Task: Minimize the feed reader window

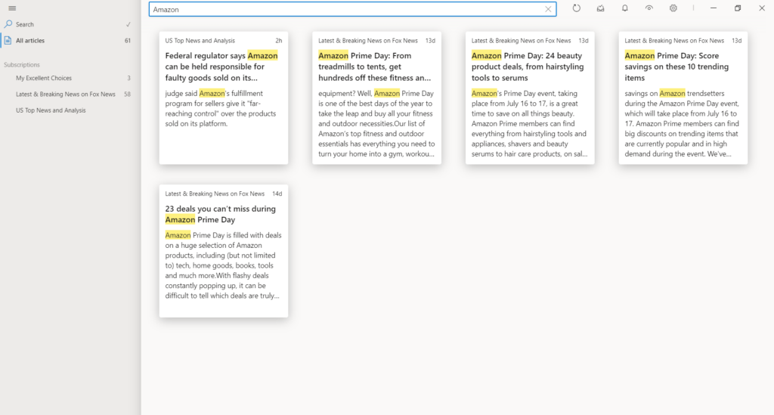Action: click(x=714, y=8)
